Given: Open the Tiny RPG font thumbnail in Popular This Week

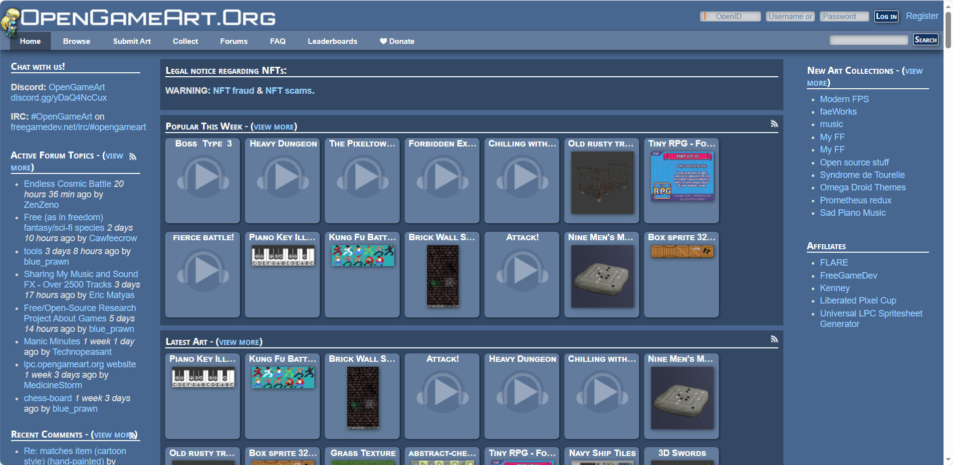Looking at the screenshot, I should click(x=682, y=176).
